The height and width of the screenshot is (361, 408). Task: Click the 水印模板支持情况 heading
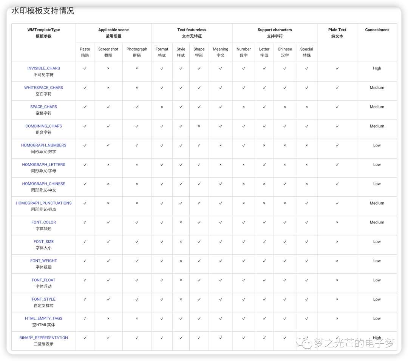pos(43,11)
